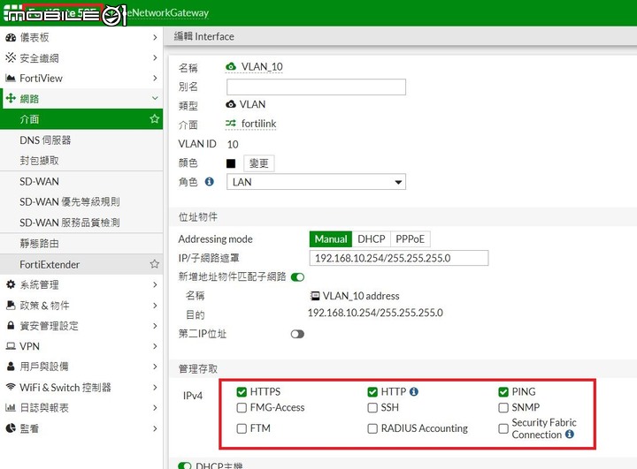Enable the SSH access checkbox
The height and width of the screenshot is (469, 637).
coord(372,407)
